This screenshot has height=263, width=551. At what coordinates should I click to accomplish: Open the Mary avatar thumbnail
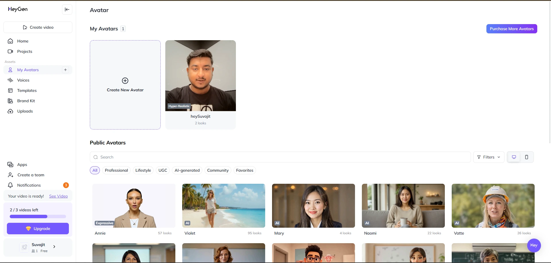point(313,206)
